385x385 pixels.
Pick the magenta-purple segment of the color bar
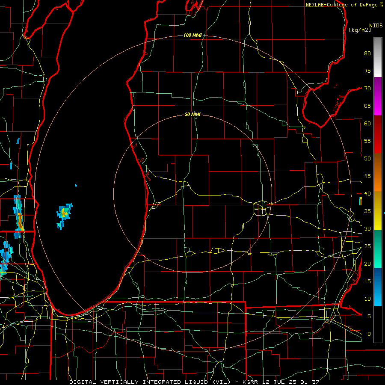tap(378, 96)
